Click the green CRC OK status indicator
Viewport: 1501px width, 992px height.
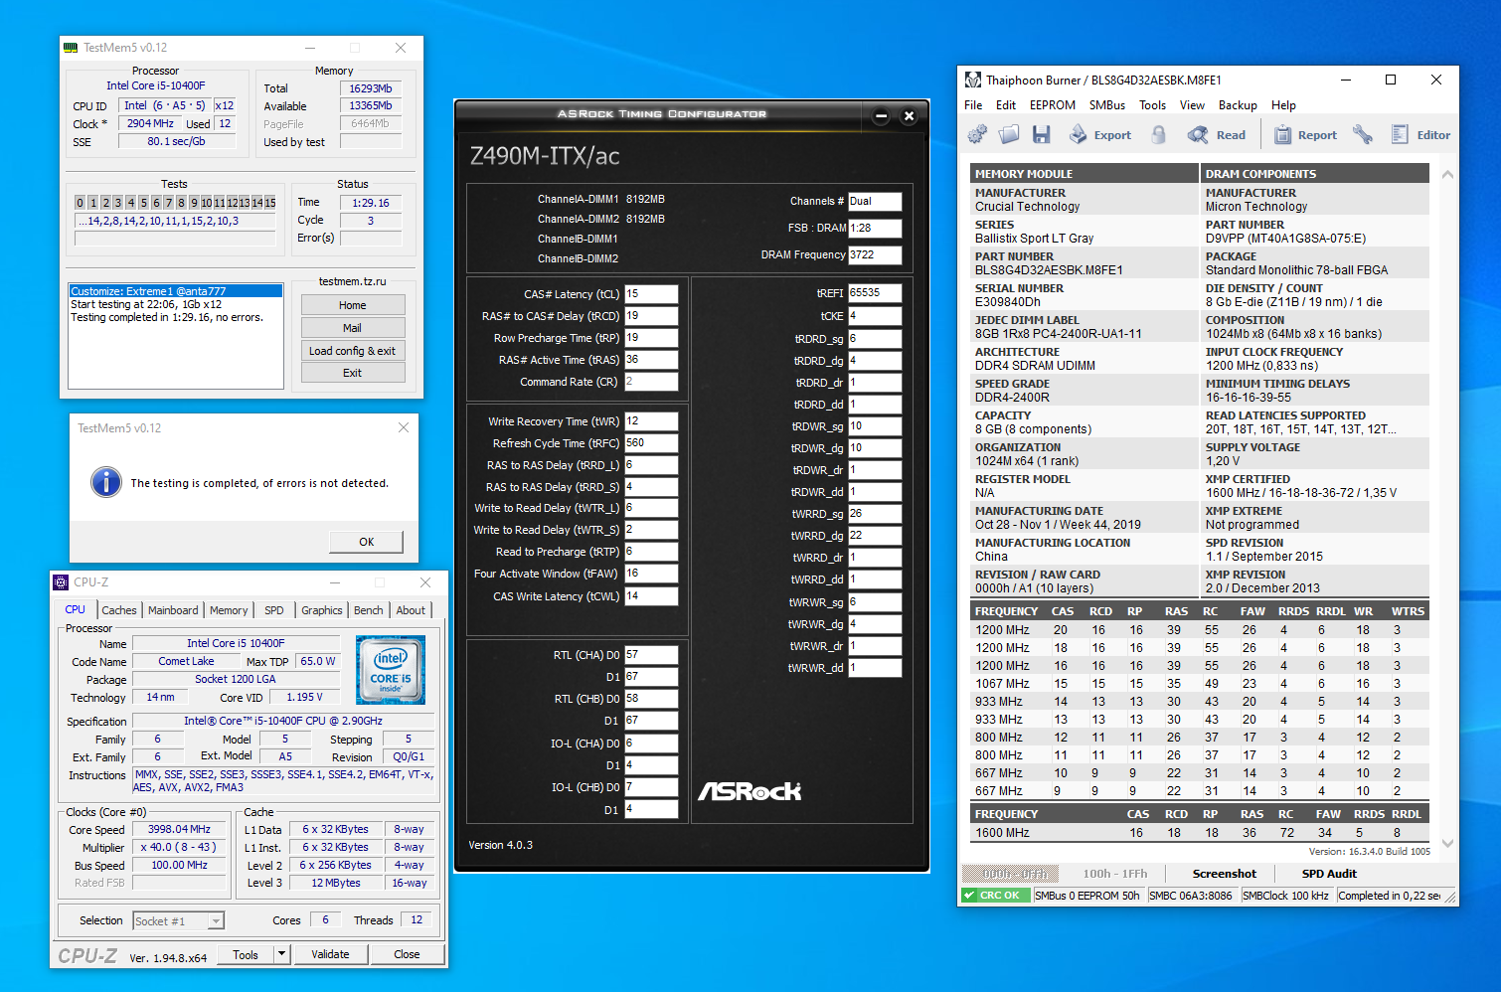[x=995, y=896]
